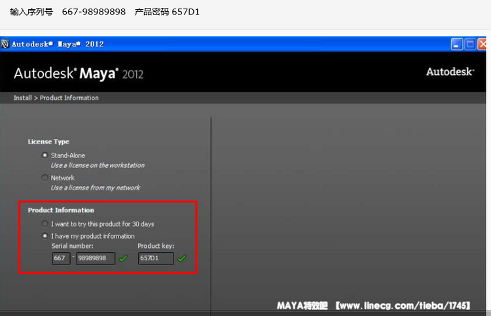Click the 'Install' breadcrumb text
The height and width of the screenshot is (316, 491).
pos(22,98)
